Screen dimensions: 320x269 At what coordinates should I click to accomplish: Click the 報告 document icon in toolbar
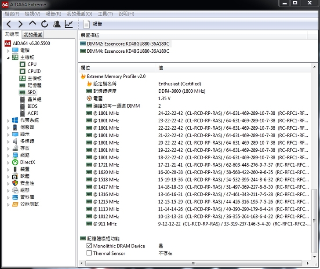(x=86, y=24)
